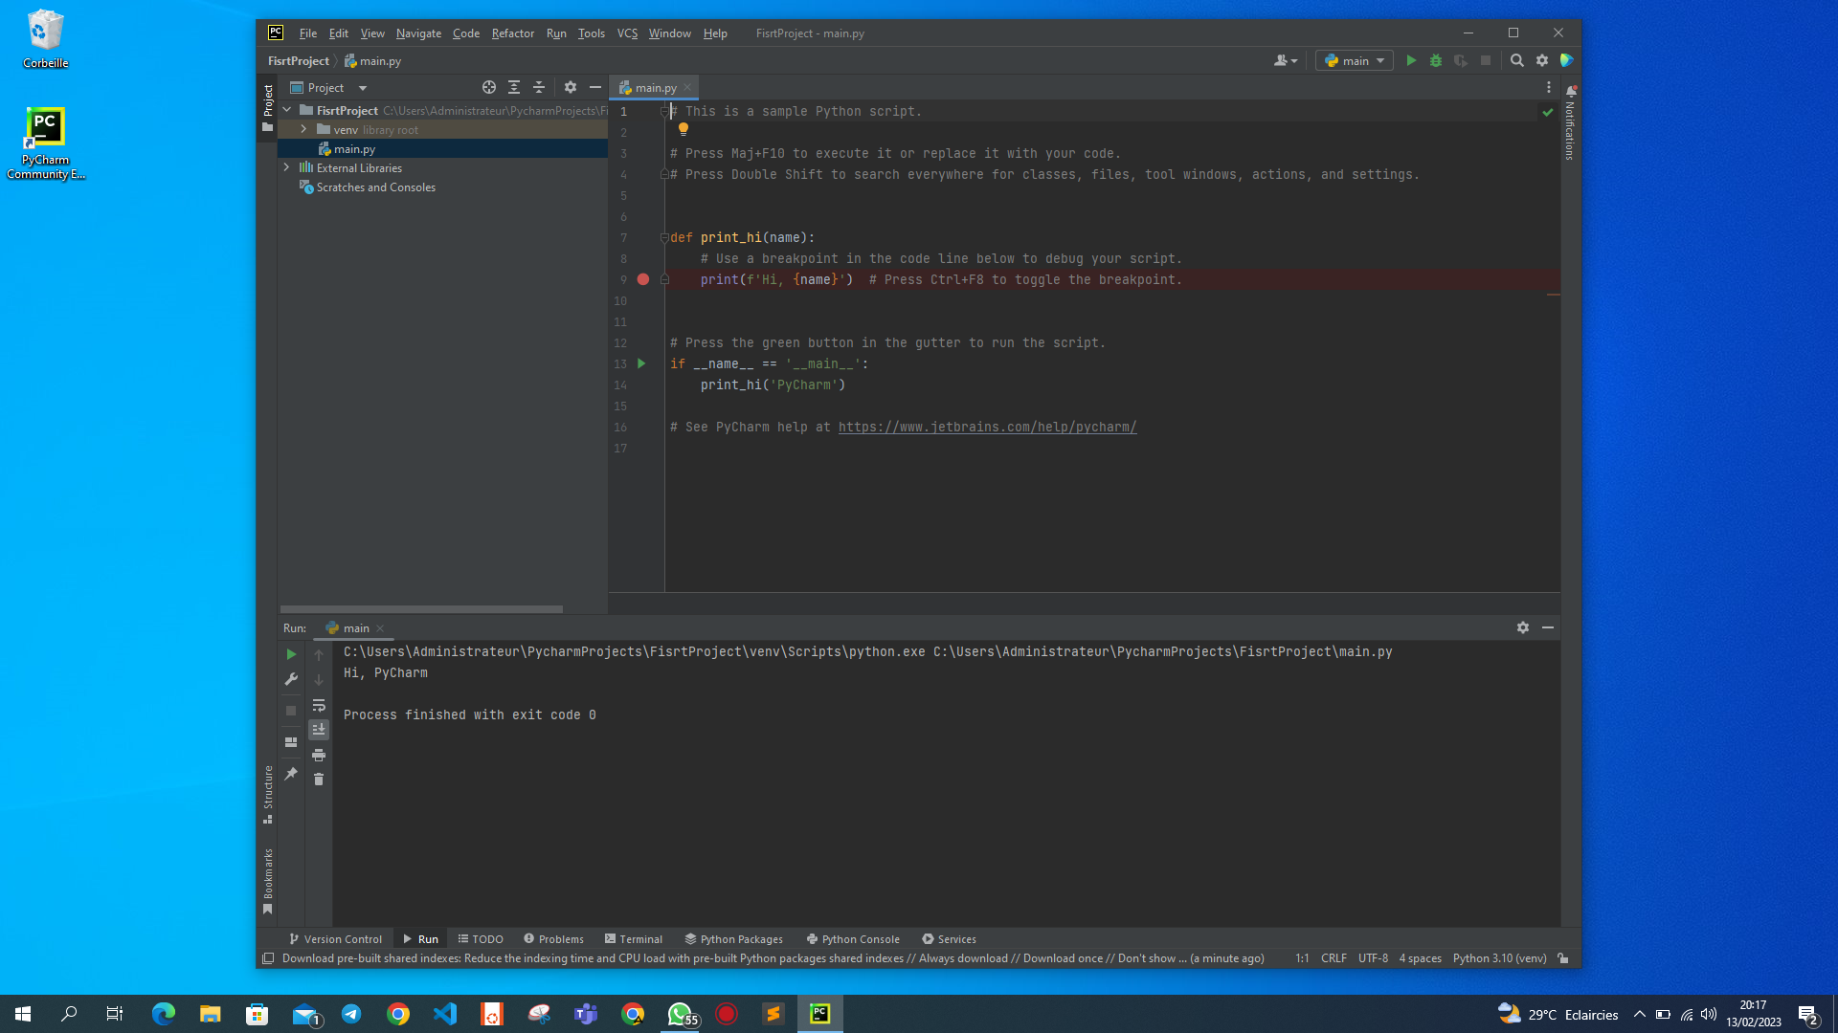1838x1033 pixels.
Task: Open the jetbrains.com/help/pycharm link in the code
Action: [x=987, y=428]
